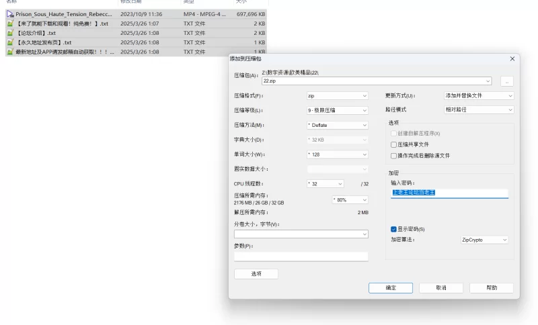The width and height of the screenshot is (538, 325).
Task: Click the ... browse button beside archive name
Action: pos(507,81)
